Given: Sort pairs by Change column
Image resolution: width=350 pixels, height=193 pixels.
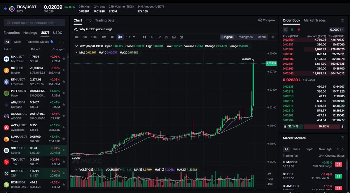Looking at the screenshot, I should (x=58, y=49).
